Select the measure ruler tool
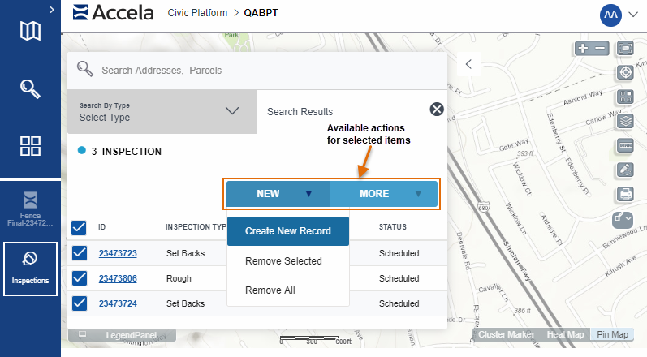The image size is (647, 357). tap(625, 146)
